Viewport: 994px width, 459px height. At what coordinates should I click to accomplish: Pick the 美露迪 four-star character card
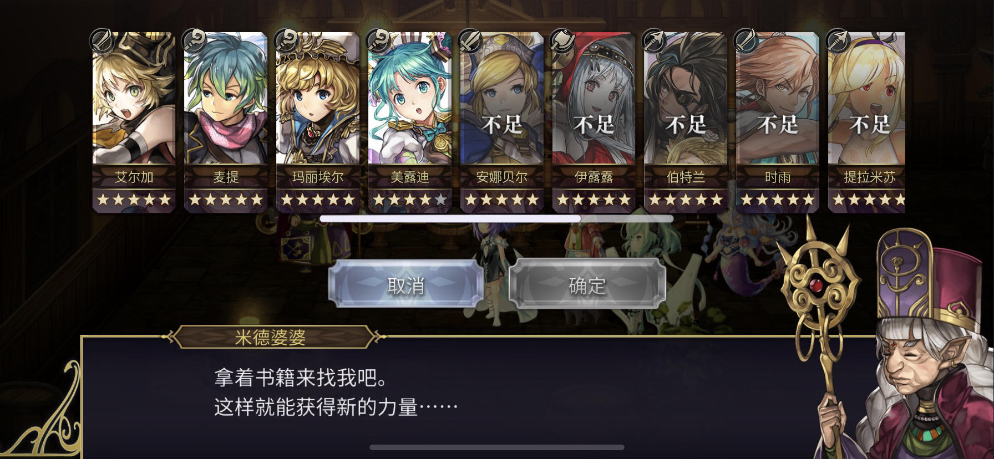(x=410, y=122)
